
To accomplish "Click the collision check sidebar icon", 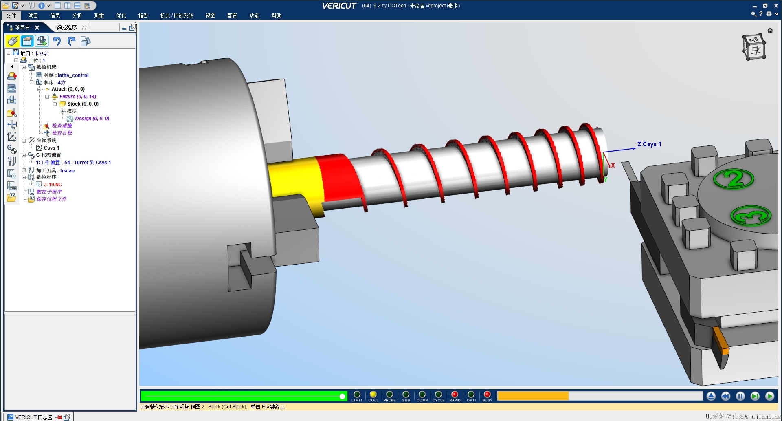I will coord(12,112).
